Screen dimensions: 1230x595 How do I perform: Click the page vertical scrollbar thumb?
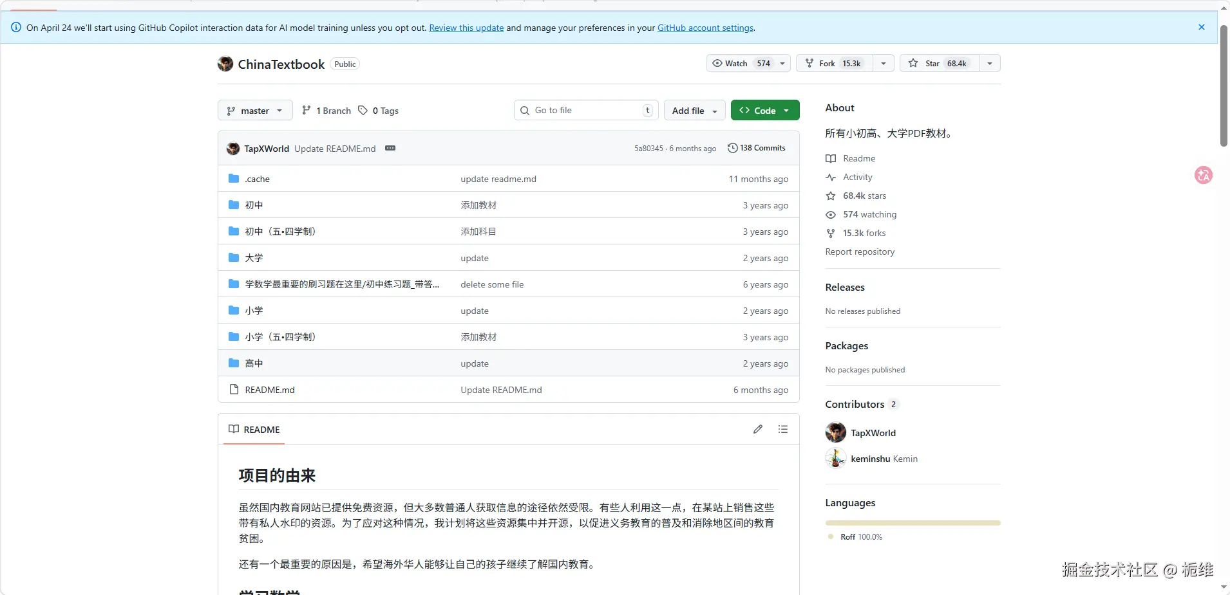[x=1224, y=86]
